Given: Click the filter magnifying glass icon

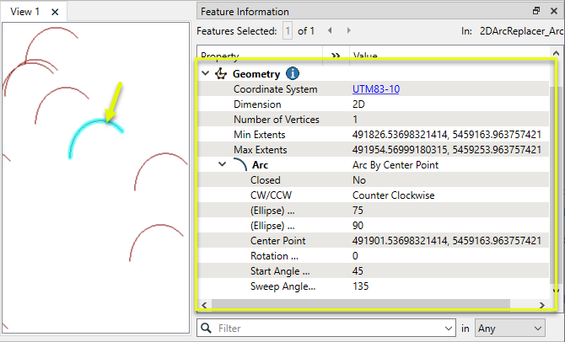Looking at the screenshot, I should click(207, 327).
